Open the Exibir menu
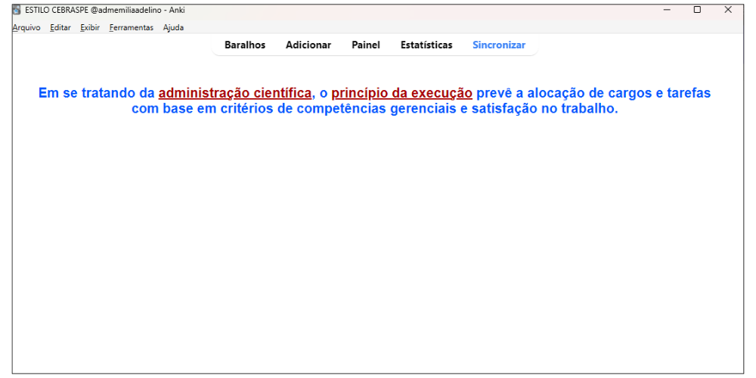Viewport: 756px width, 378px height. pyautogui.click(x=90, y=28)
